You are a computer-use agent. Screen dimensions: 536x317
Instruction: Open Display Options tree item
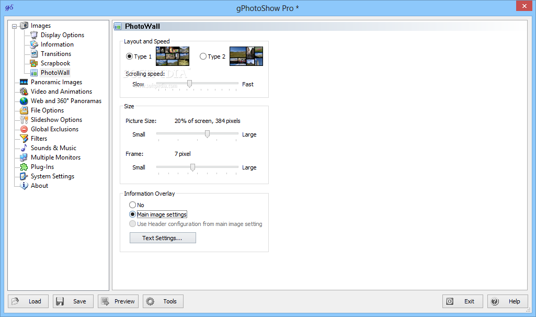tap(62, 35)
